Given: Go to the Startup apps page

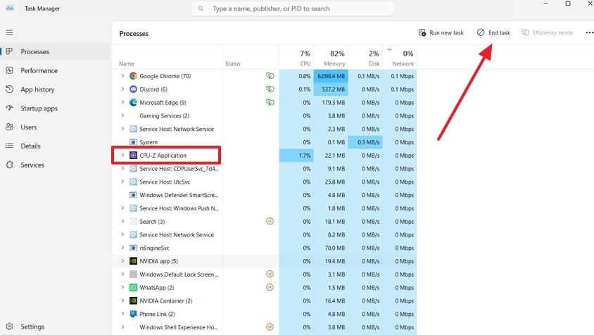Looking at the screenshot, I should click(56, 108).
